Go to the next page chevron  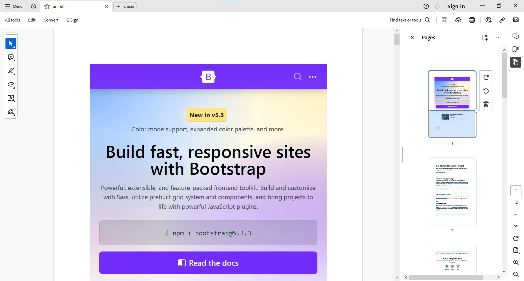pyautogui.click(x=516, y=226)
